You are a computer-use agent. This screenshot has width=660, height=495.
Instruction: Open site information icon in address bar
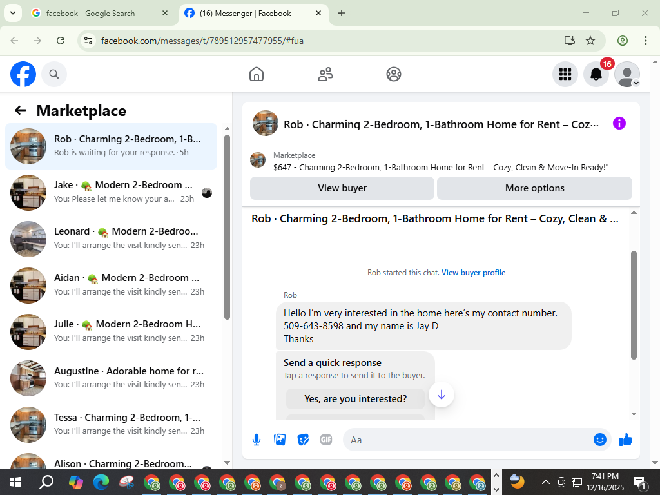click(88, 41)
